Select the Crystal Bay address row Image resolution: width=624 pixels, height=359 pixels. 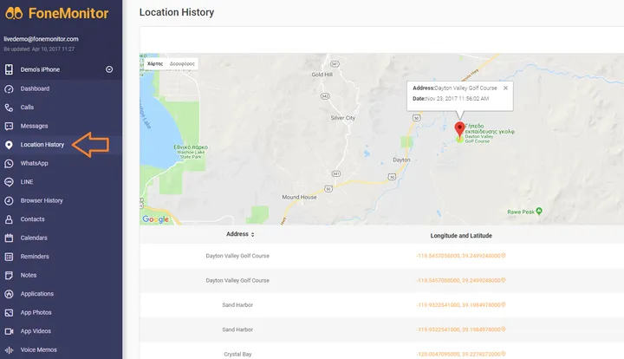[x=237, y=354]
